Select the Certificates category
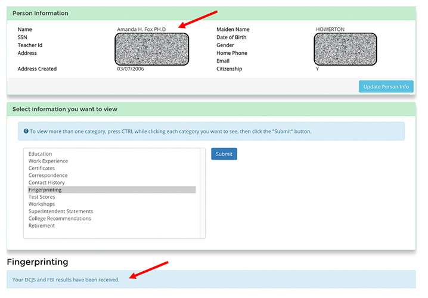 pyautogui.click(x=42, y=168)
